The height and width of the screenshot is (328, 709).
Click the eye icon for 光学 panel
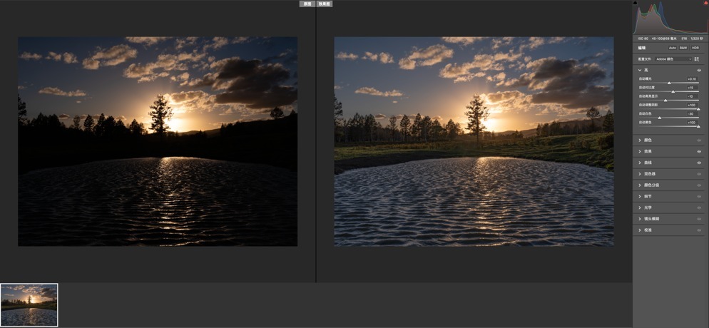coord(699,207)
